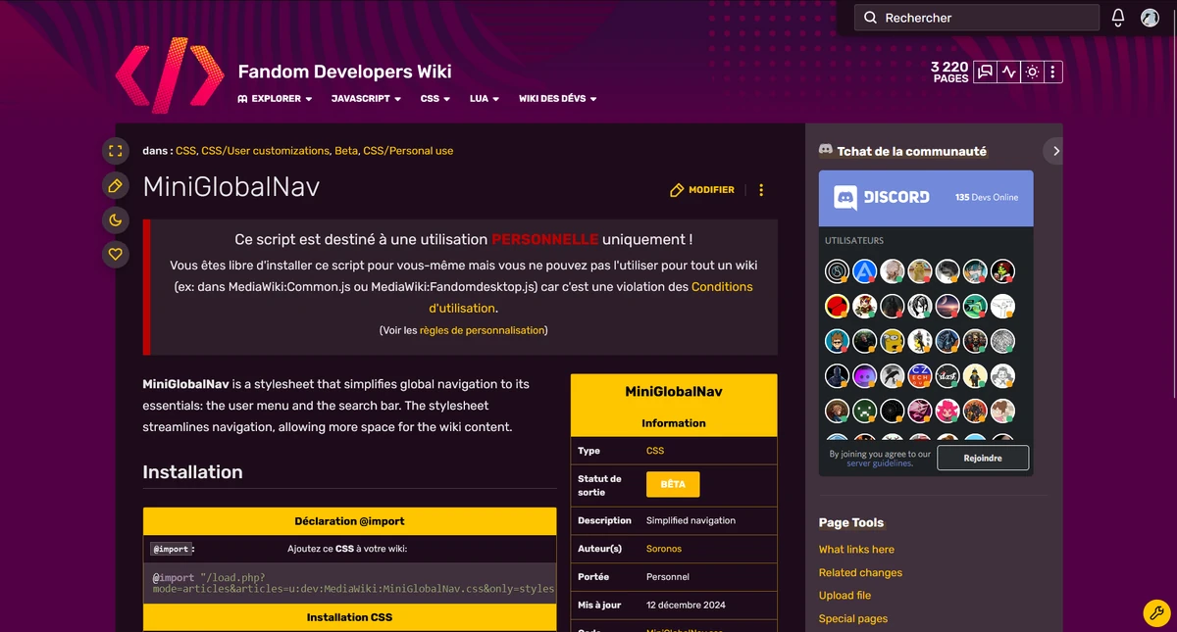Open the more options kebab menu near page count
This screenshot has width=1177, height=632.
point(1053,72)
